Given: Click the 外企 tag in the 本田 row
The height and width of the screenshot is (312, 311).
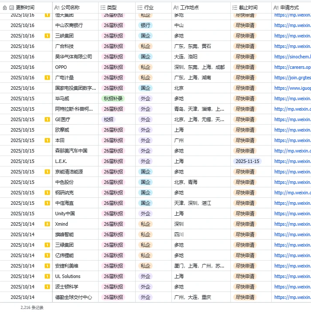Looking at the screenshot, I should (145, 140).
